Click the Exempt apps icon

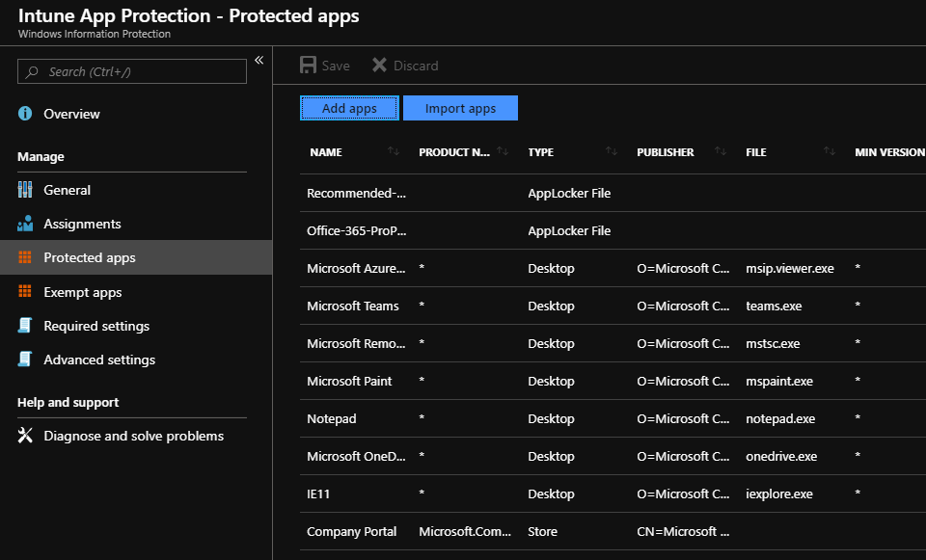click(24, 291)
